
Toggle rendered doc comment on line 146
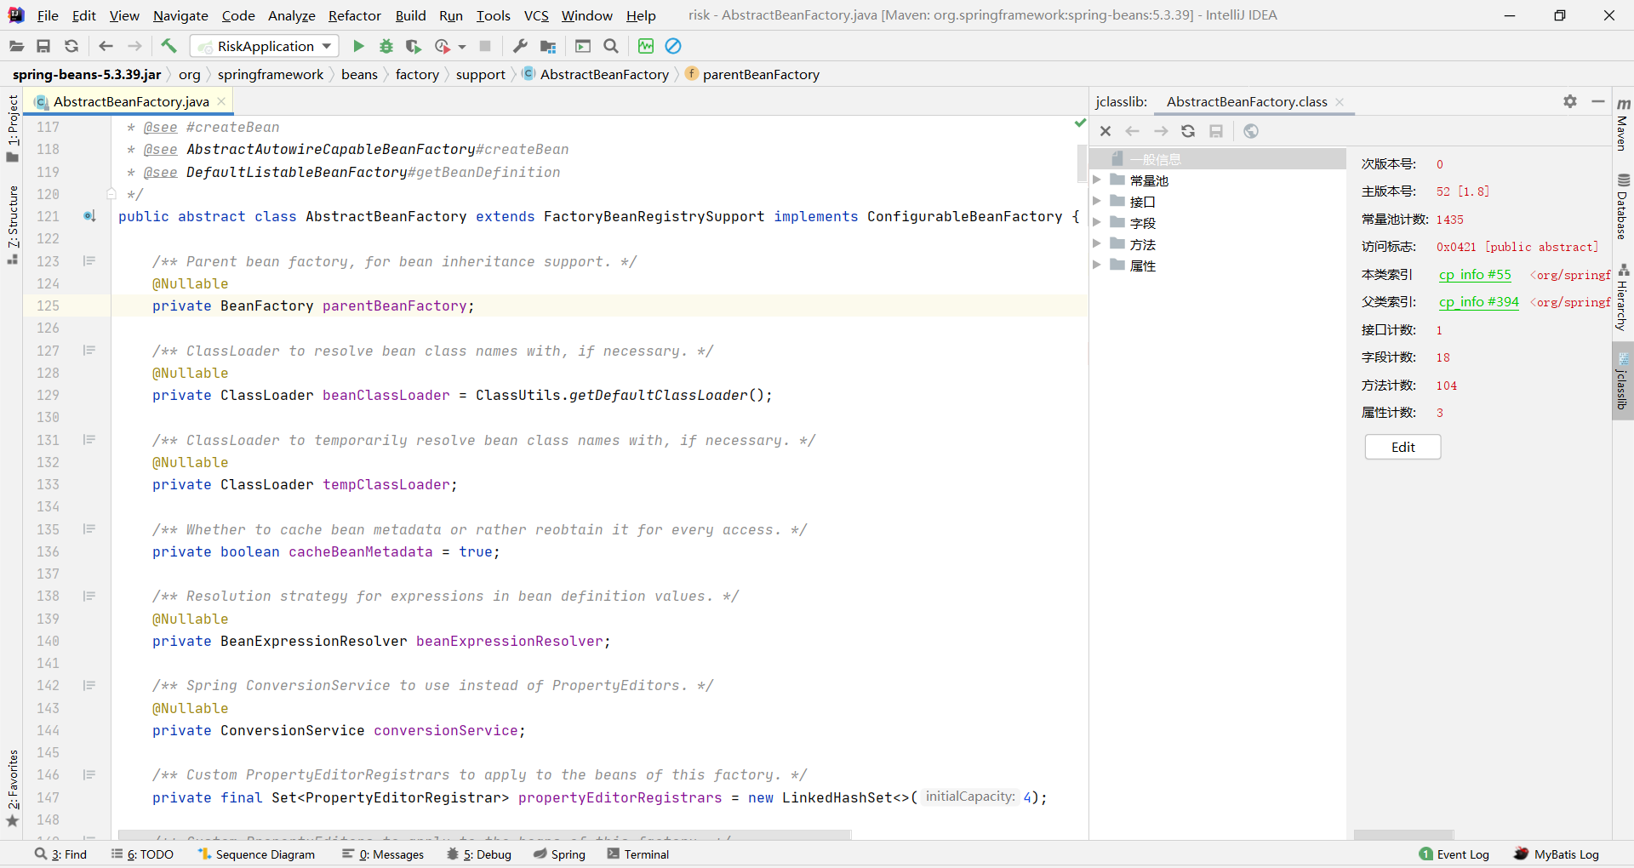point(89,775)
